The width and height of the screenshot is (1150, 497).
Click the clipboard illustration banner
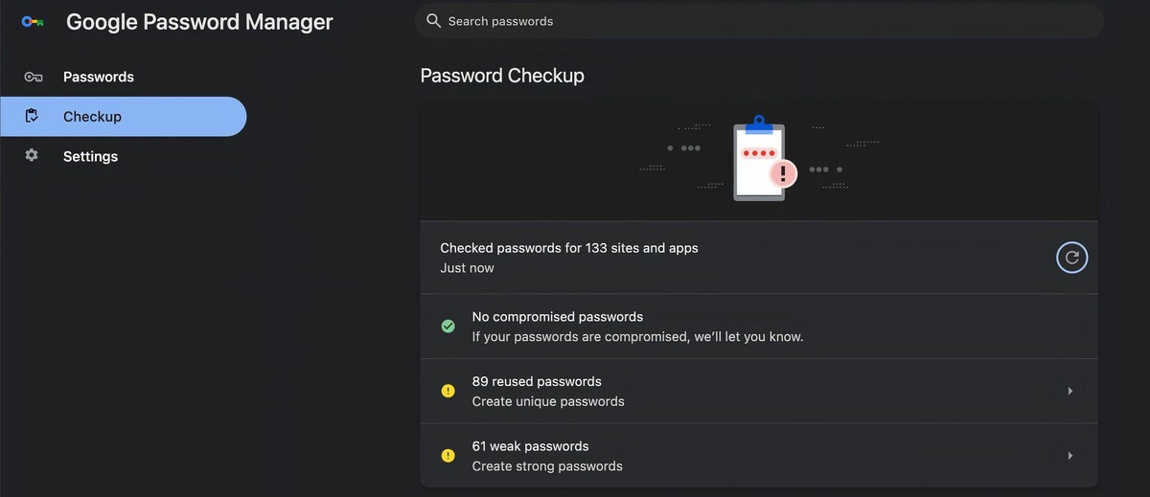[759, 159]
